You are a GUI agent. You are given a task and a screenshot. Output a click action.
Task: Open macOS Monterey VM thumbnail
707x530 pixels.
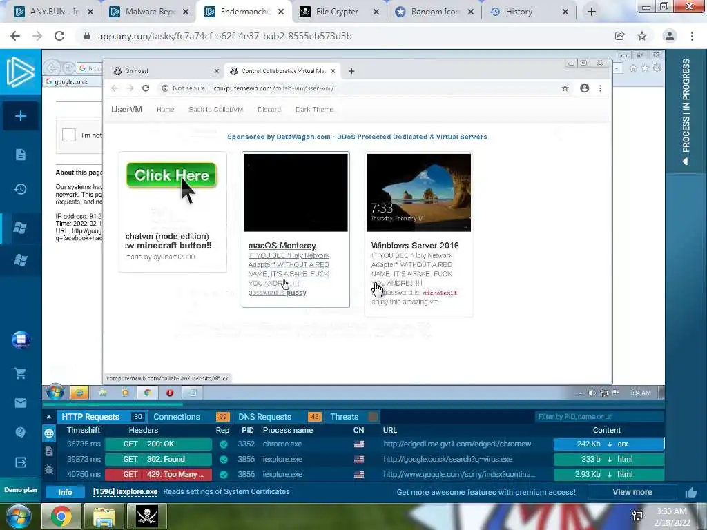click(x=296, y=193)
